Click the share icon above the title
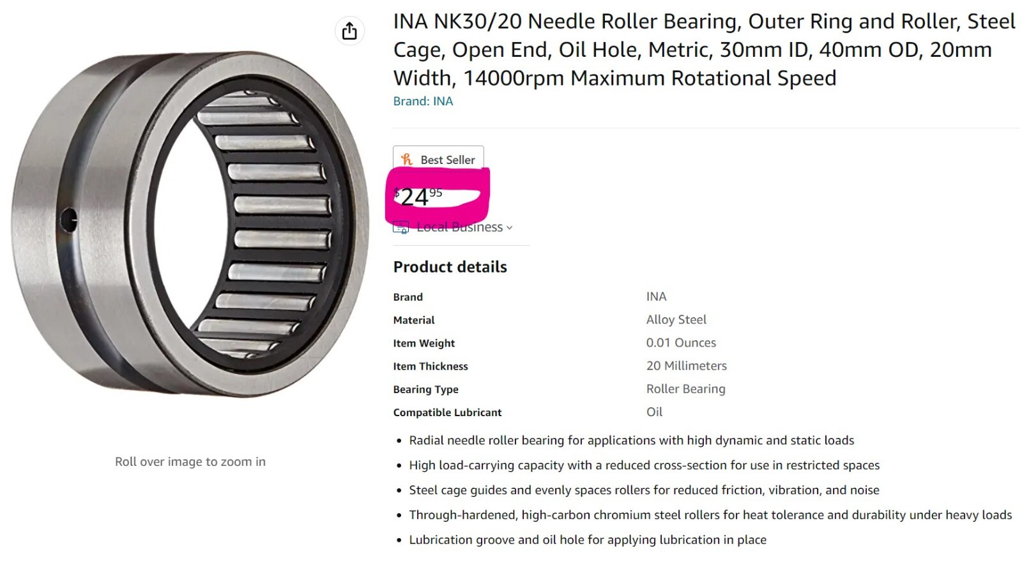The height and width of the screenshot is (570, 1022). (349, 31)
